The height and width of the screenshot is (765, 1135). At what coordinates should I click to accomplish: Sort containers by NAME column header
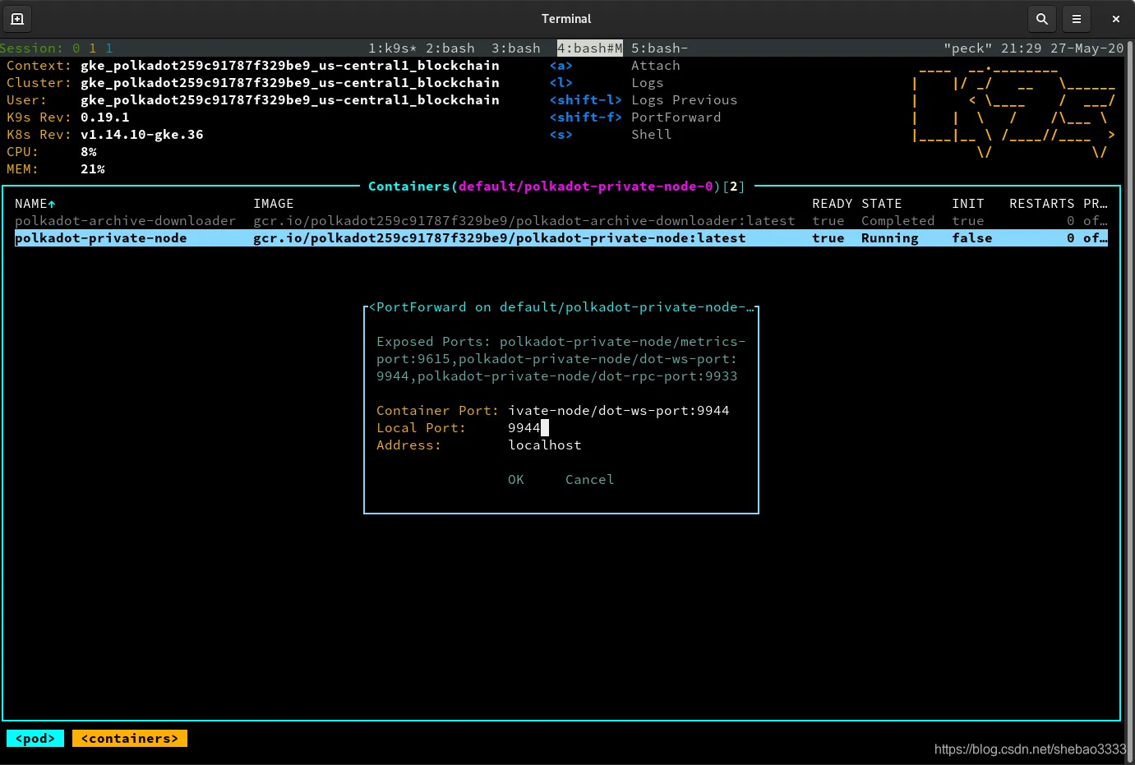click(35, 204)
